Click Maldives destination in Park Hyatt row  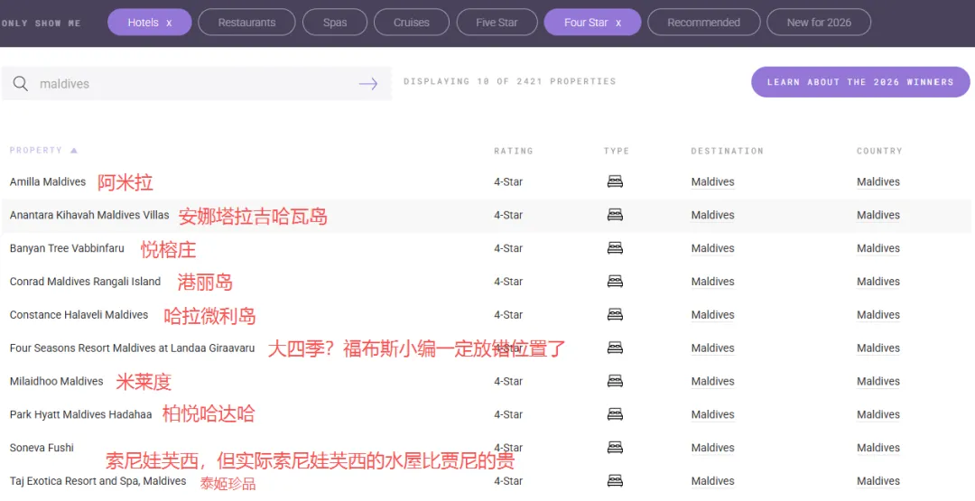[x=712, y=414]
